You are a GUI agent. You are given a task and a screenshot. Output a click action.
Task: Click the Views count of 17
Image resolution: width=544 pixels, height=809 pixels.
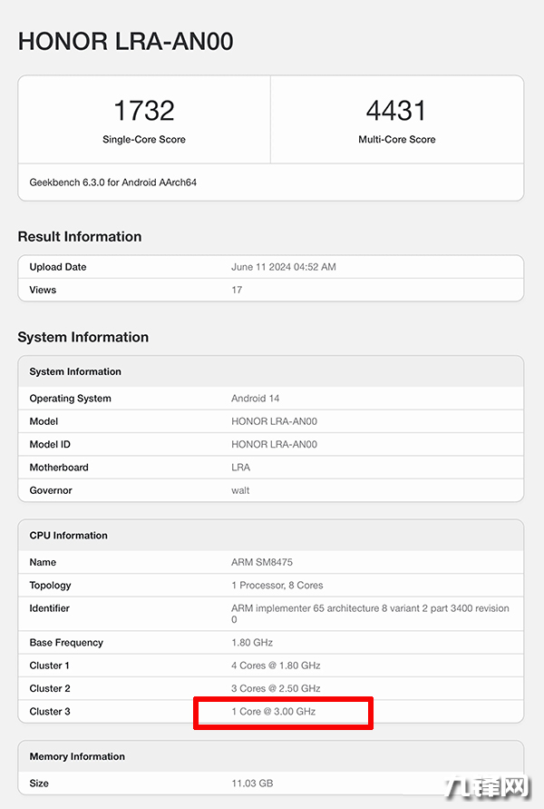237,290
